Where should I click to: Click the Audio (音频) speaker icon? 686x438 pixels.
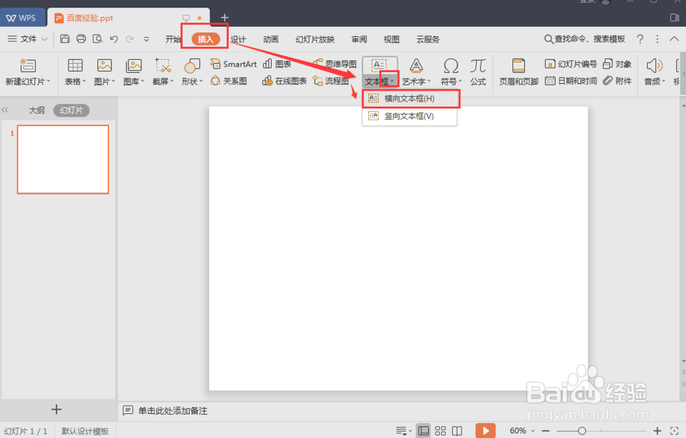[654, 66]
